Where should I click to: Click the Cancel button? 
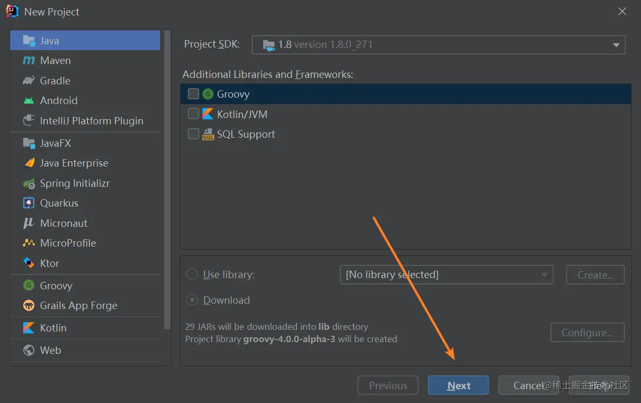coord(528,385)
